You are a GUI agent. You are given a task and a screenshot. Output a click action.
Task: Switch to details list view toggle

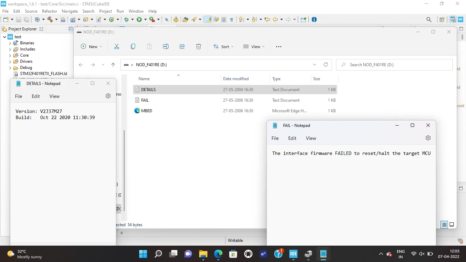click(x=444, y=224)
